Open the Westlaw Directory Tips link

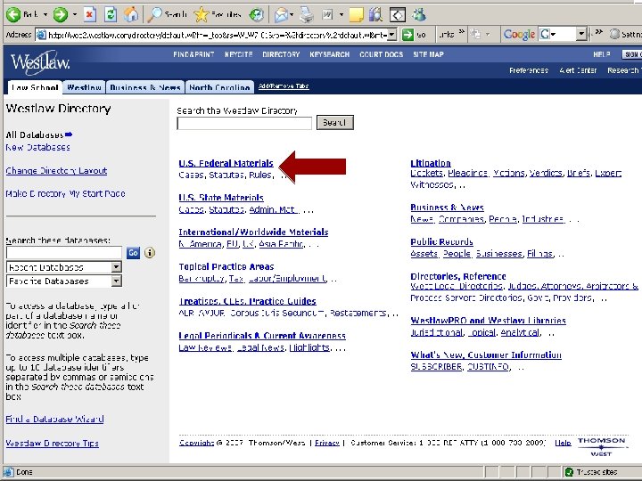(53, 443)
